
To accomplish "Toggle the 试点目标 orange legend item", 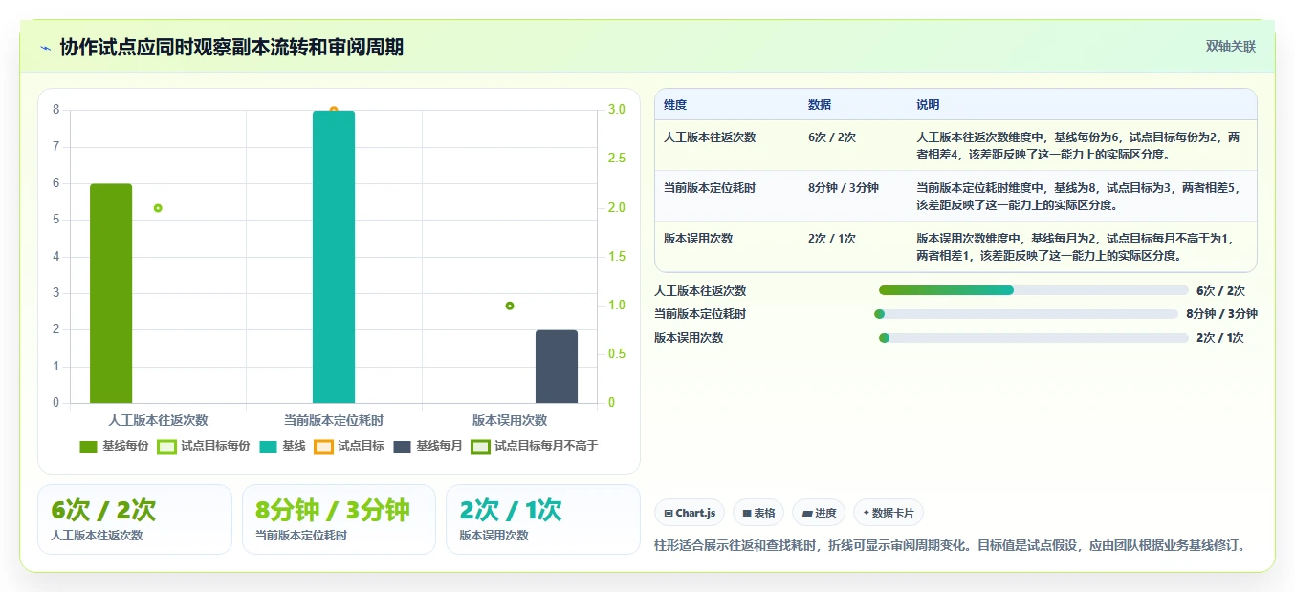I will 349,446.
